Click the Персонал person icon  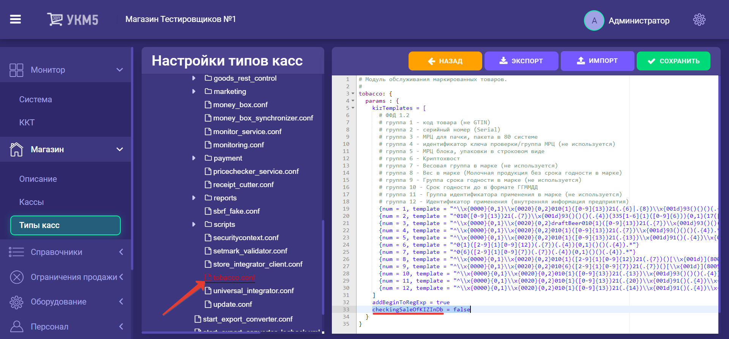16,327
